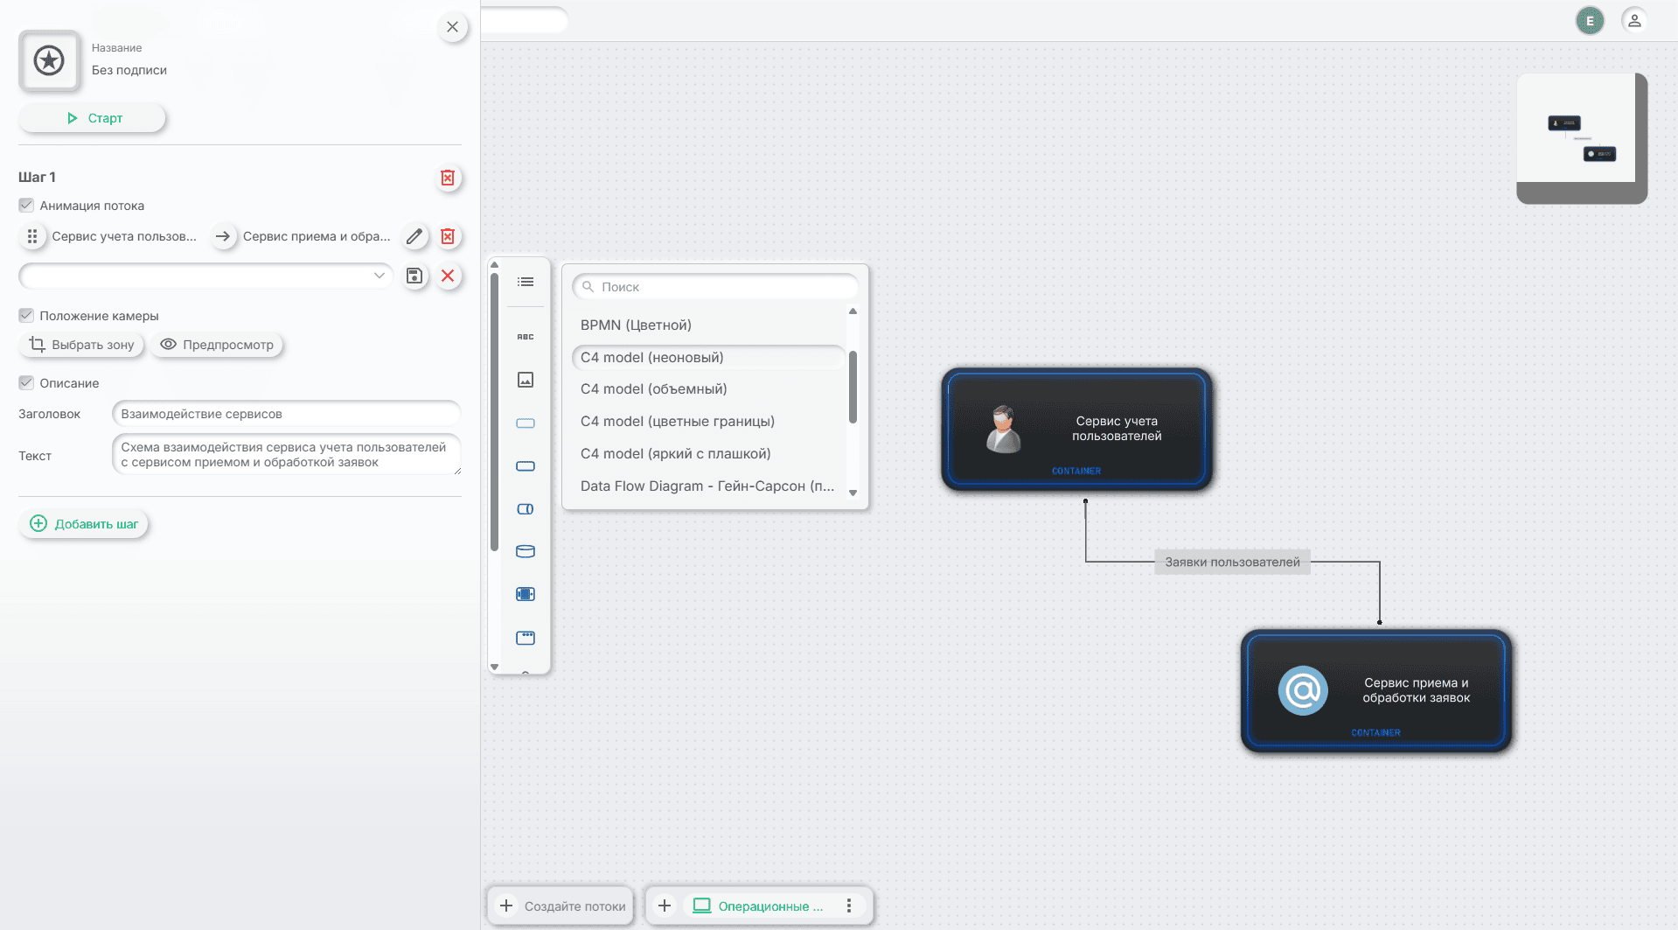Open the list view icon in the shape toolbar

526,282
